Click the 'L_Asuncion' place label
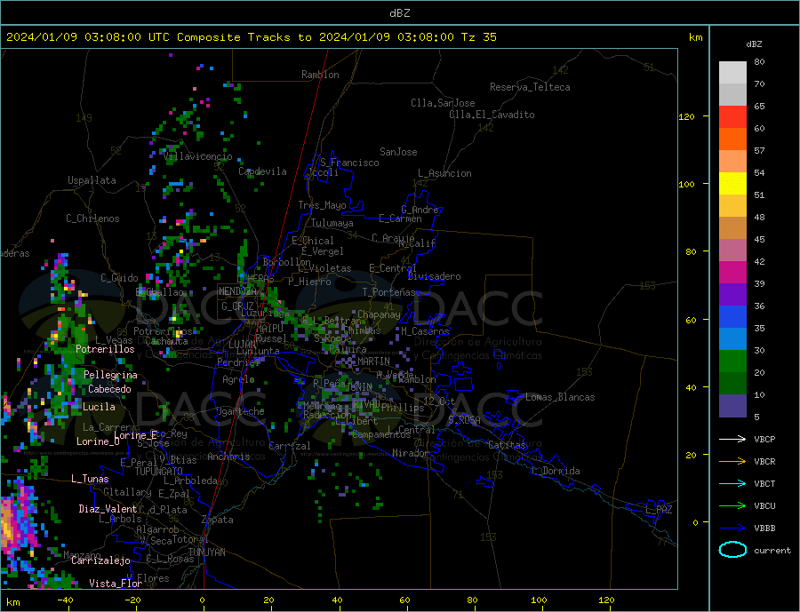Image resolution: width=800 pixels, height=612 pixels. tap(445, 173)
